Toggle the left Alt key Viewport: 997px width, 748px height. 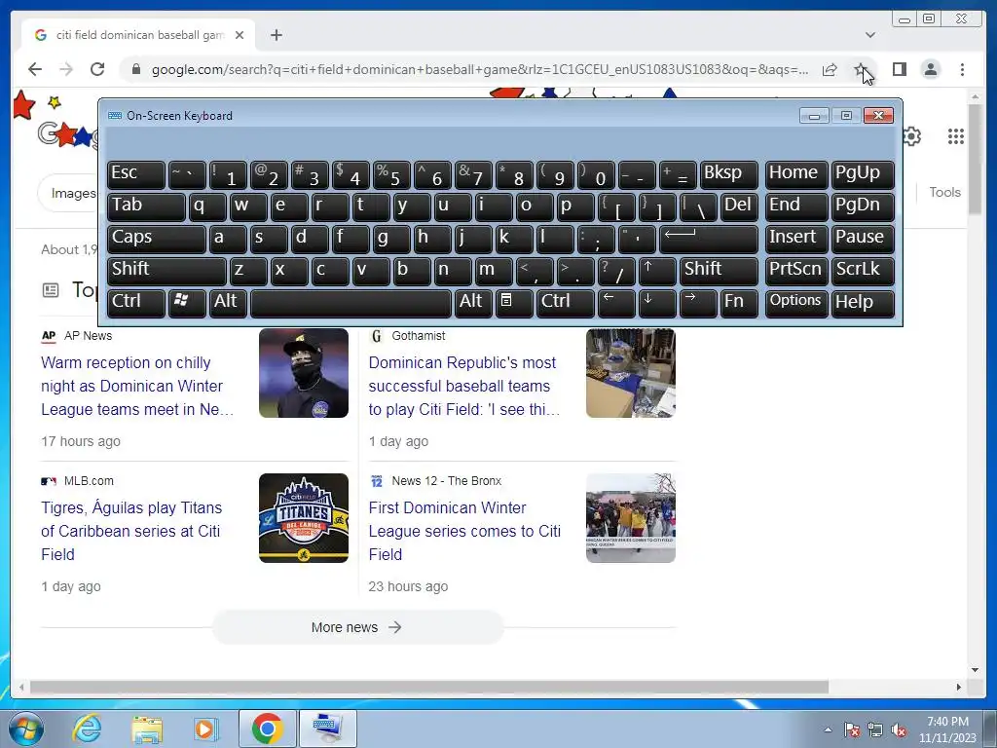point(228,302)
